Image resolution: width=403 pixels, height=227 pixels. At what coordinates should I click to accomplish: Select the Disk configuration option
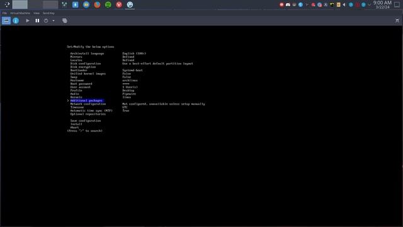[86, 63]
